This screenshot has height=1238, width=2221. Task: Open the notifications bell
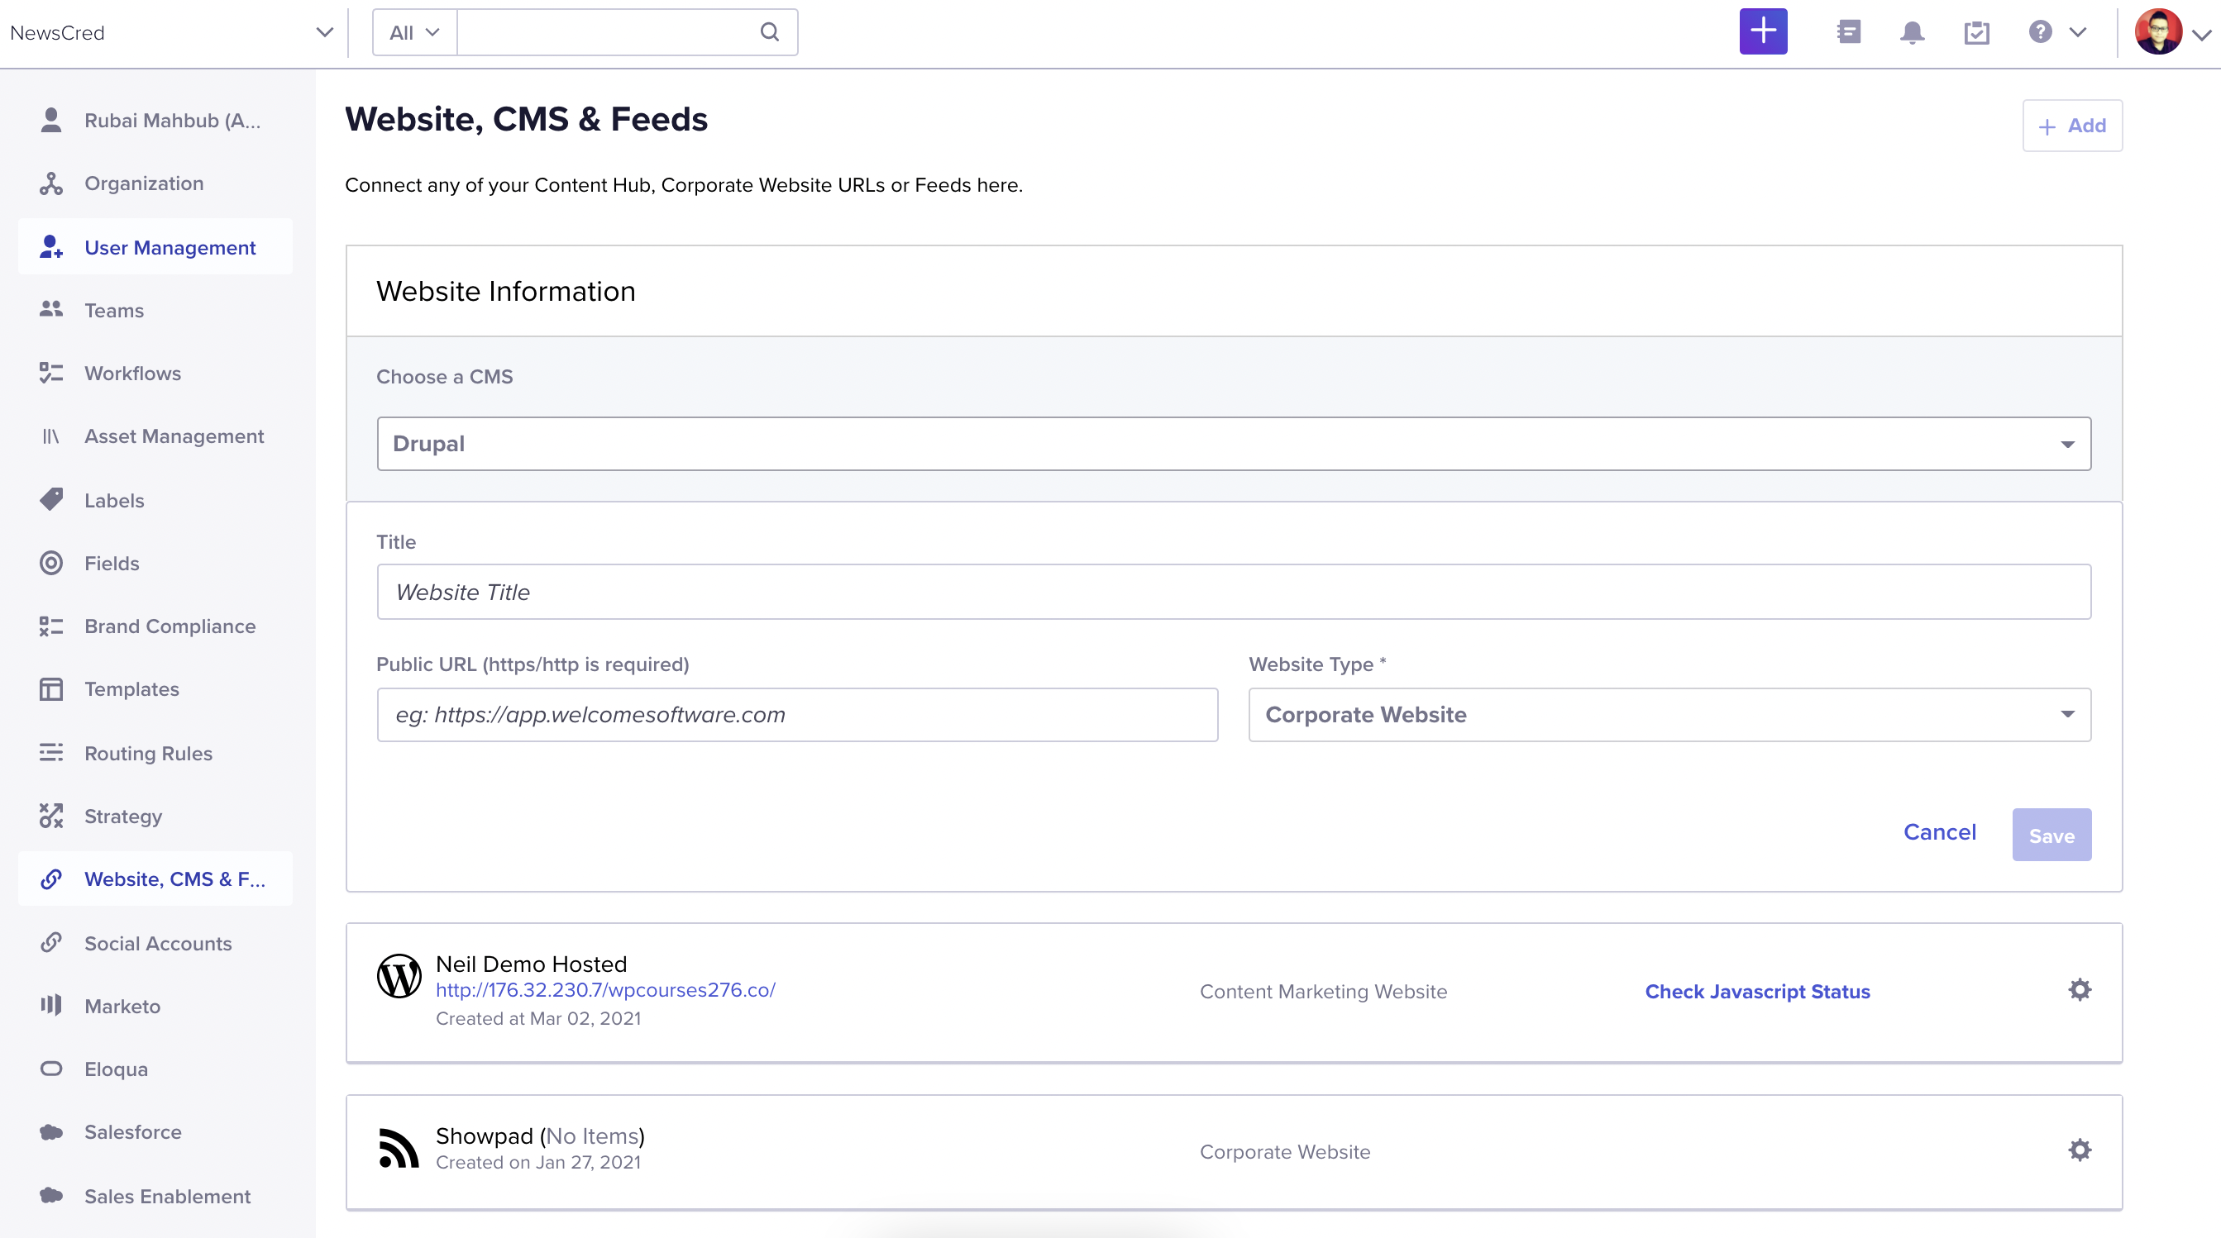pyautogui.click(x=1912, y=32)
